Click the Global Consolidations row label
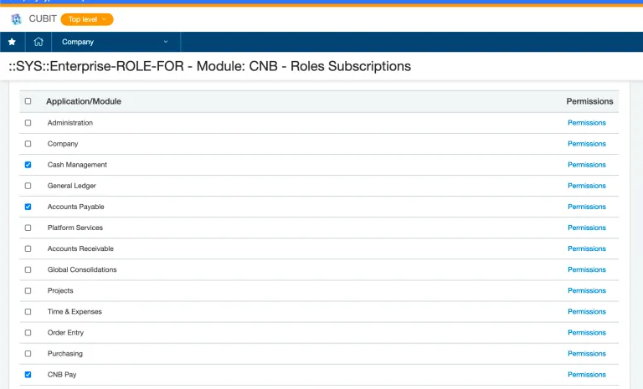 click(82, 269)
